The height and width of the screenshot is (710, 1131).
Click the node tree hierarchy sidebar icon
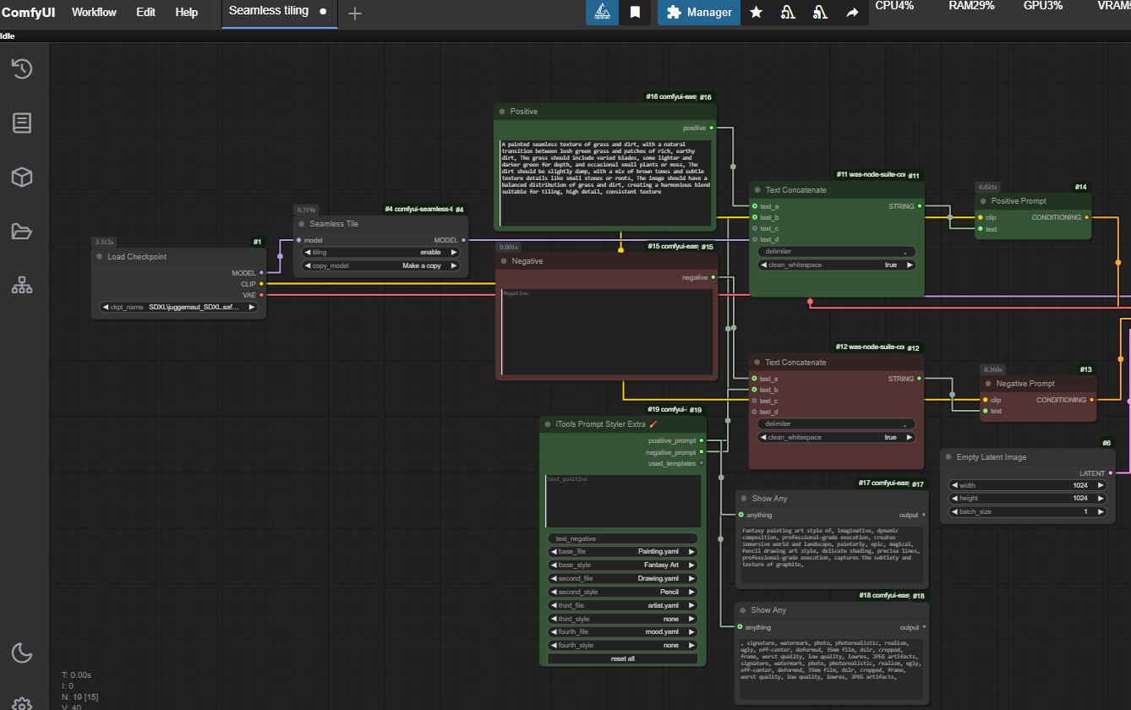[22, 286]
